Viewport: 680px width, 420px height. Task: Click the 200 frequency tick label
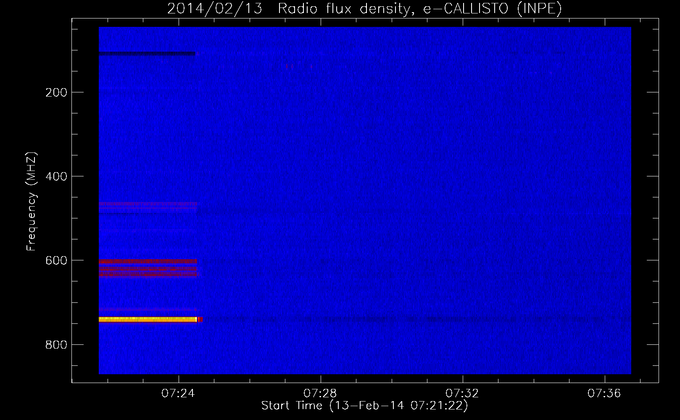tap(56, 92)
